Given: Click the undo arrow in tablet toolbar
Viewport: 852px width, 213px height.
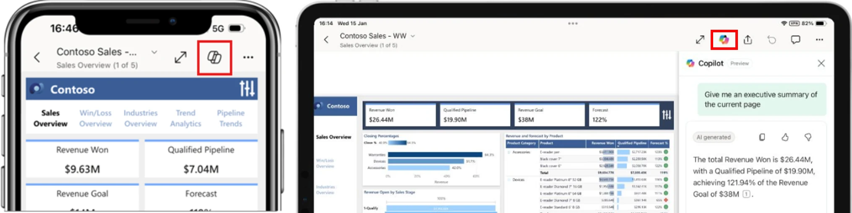Looking at the screenshot, I should pyautogui.click(x=771, y=40).
